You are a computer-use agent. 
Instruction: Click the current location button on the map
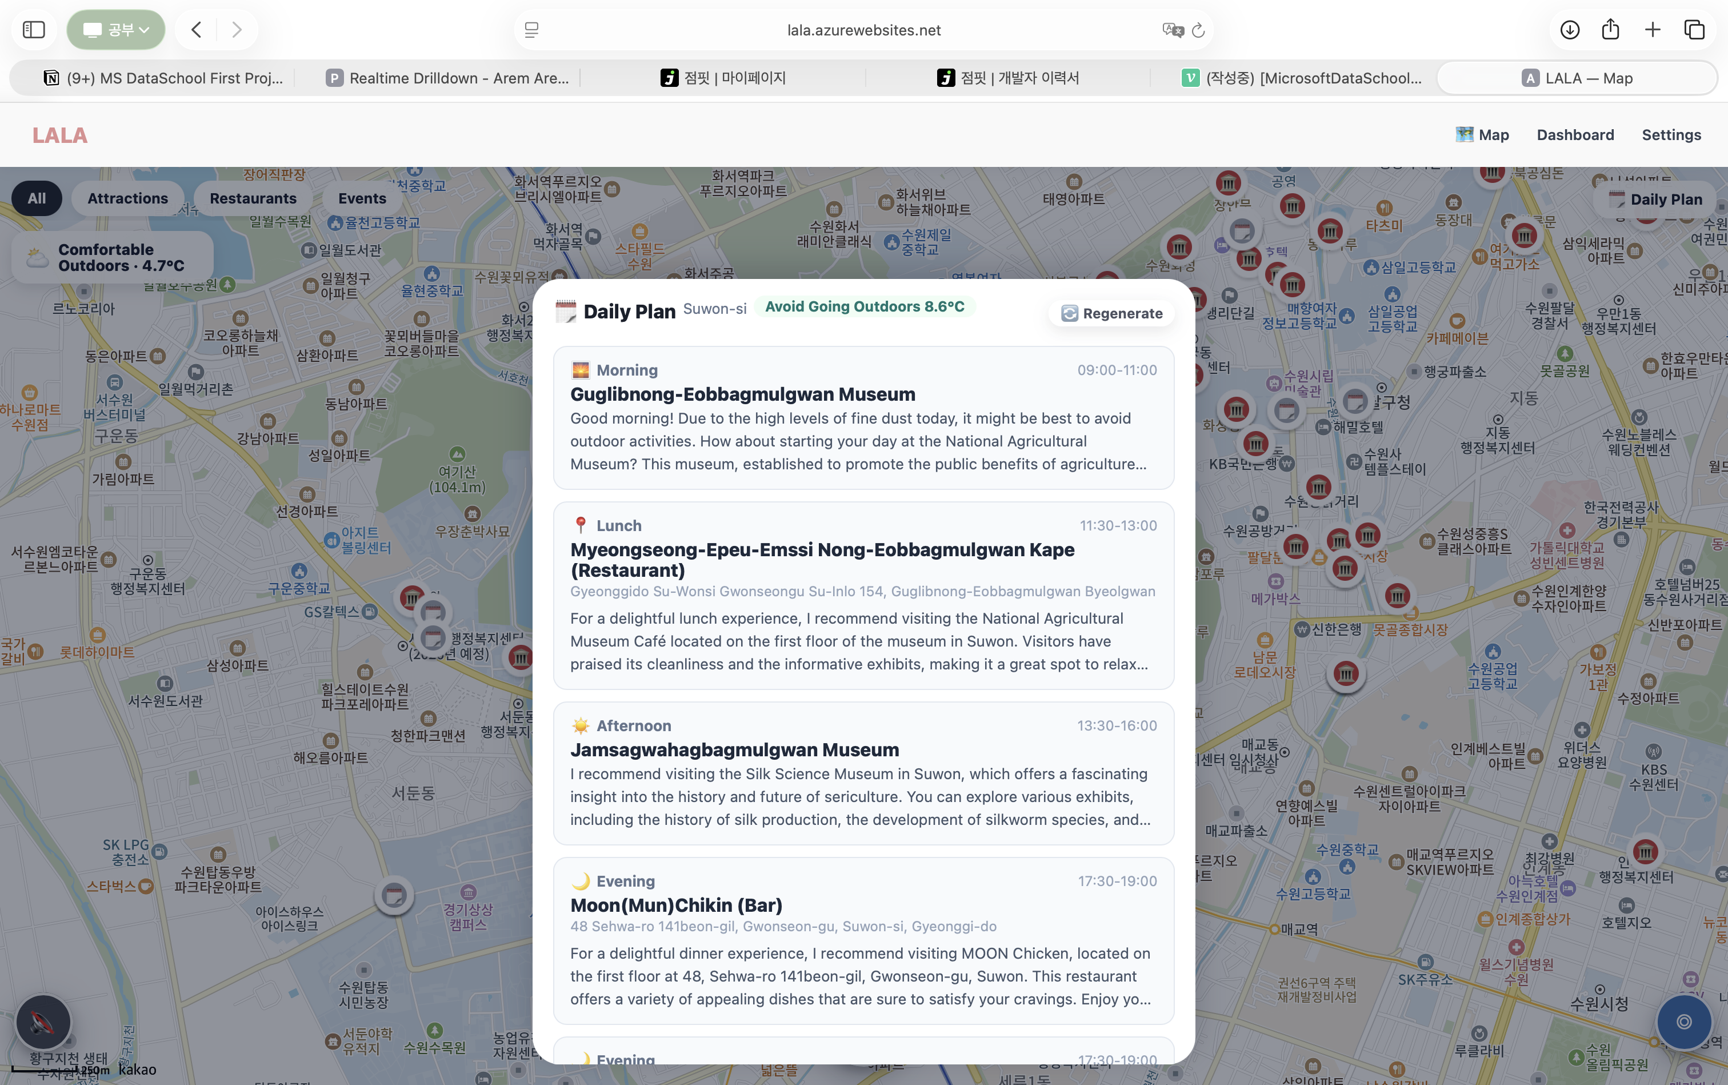pos(1683,1021)
